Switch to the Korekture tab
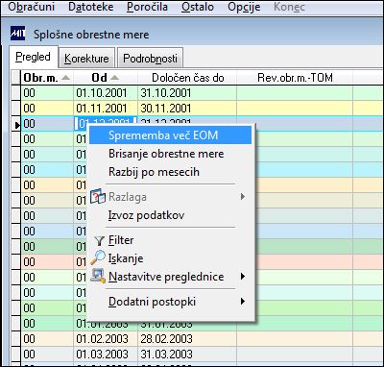 (x=86, y=59)
